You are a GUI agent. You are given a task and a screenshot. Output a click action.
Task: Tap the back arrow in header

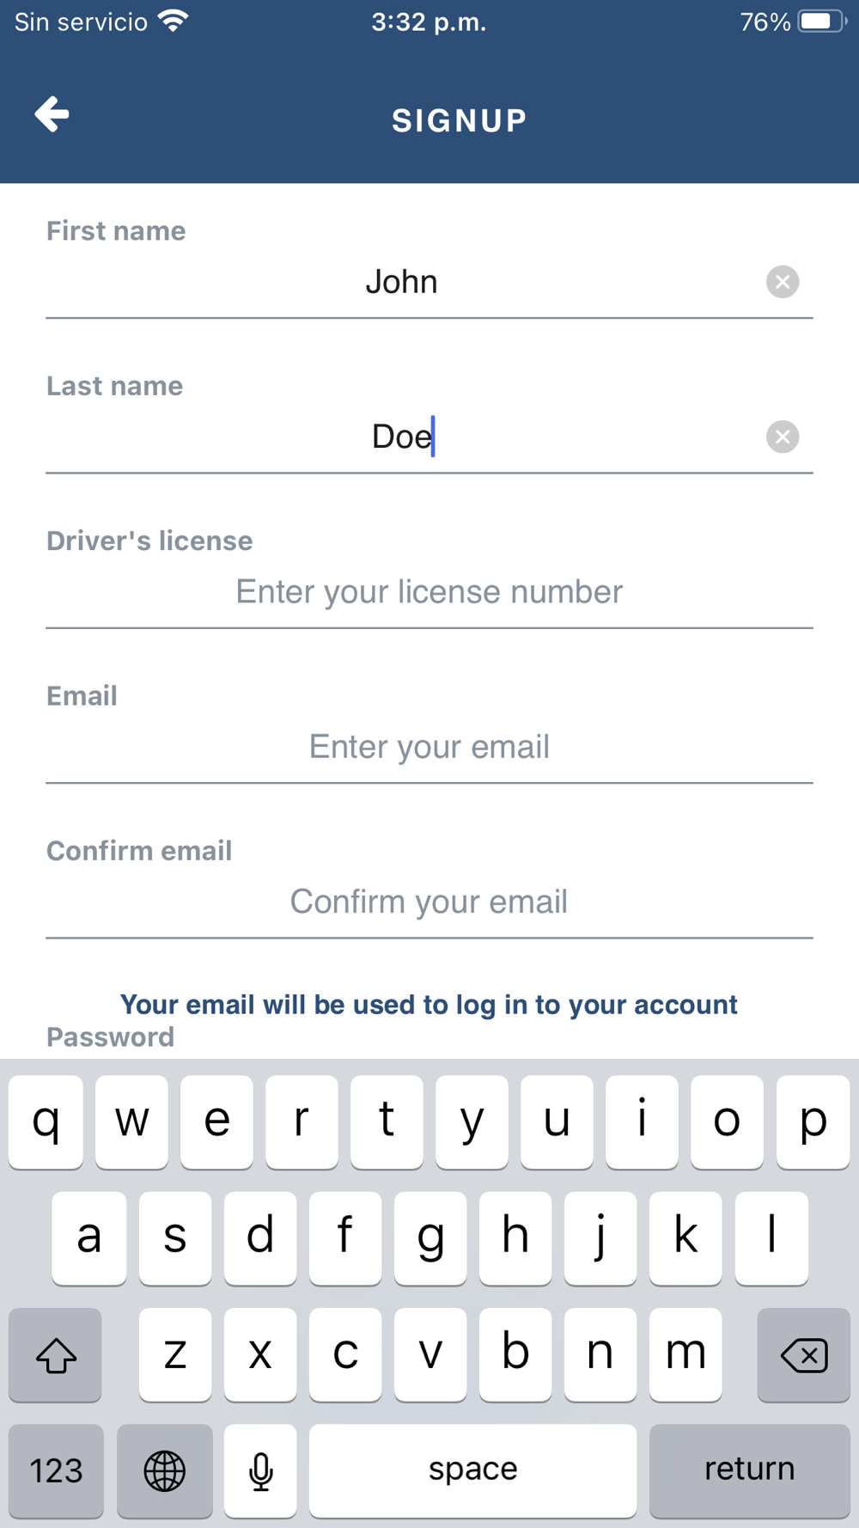[x=52, y=114]
